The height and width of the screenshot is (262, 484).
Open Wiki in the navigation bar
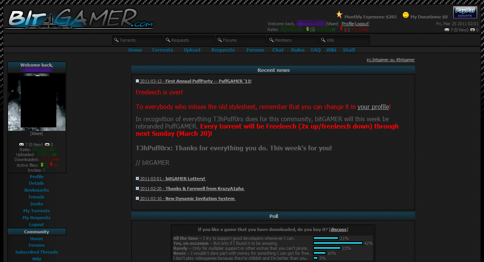[x=331, y=50]
